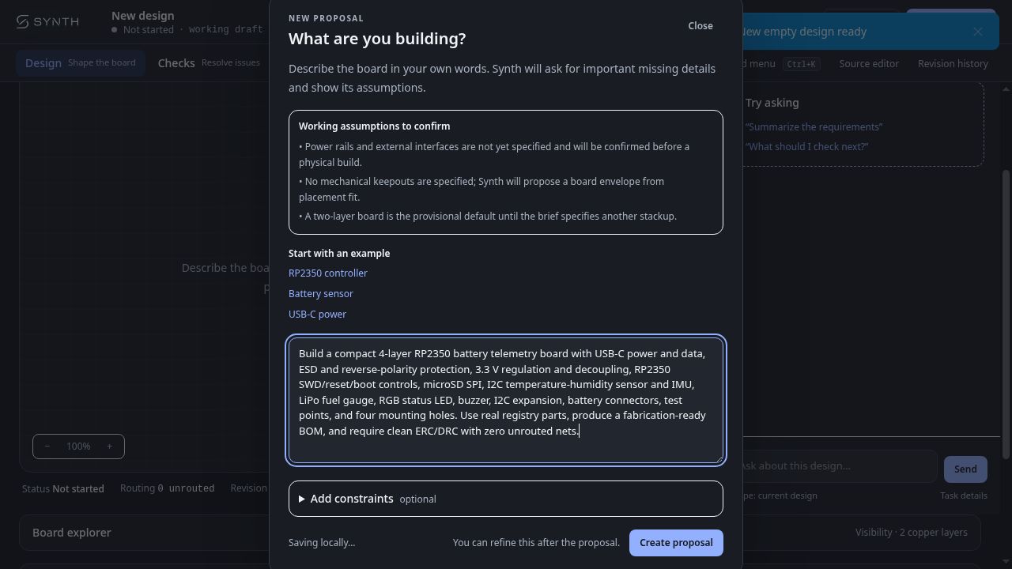Open Revision history

(x=953, y=63)
